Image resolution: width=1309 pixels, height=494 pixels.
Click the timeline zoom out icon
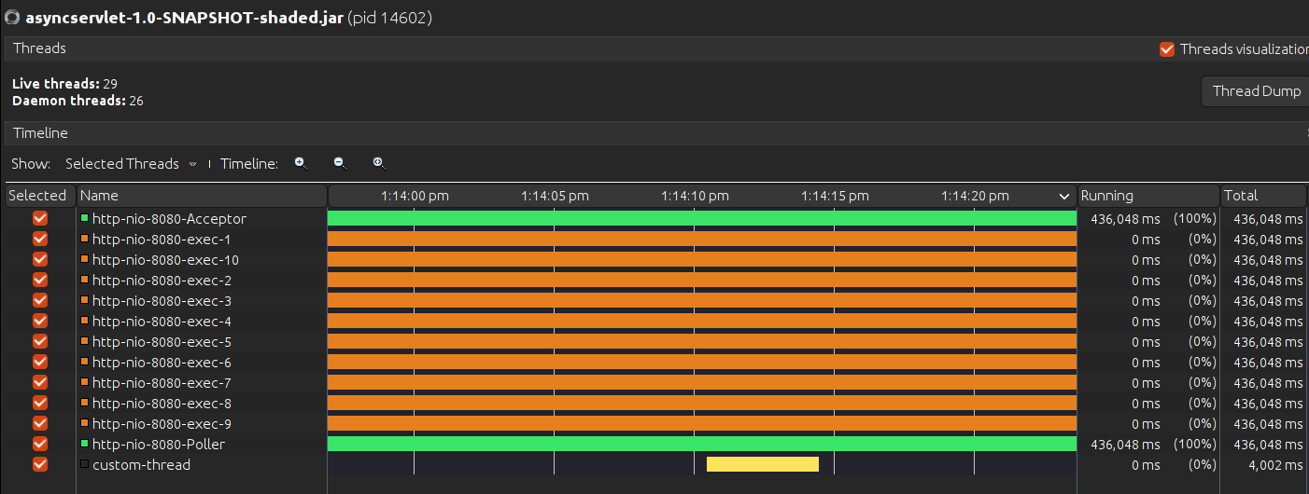340,163
